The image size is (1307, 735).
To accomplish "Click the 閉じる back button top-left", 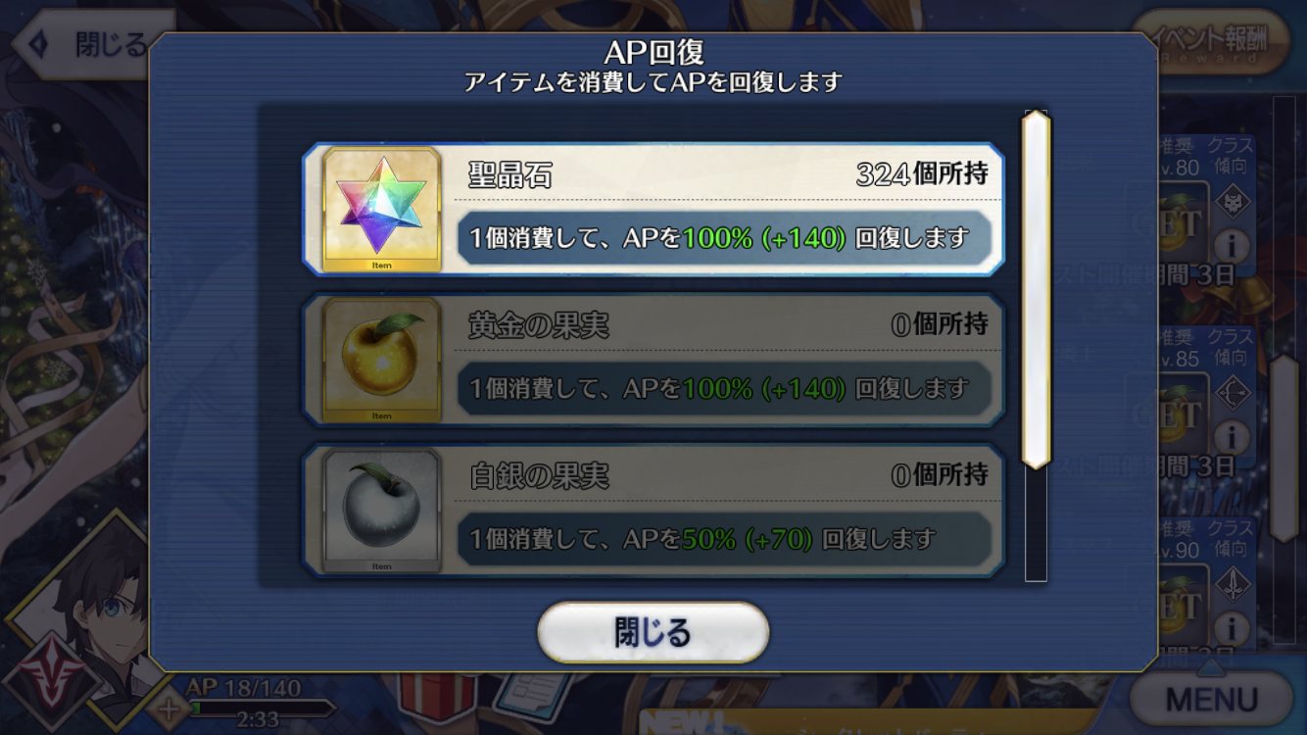I will [90, 44].
